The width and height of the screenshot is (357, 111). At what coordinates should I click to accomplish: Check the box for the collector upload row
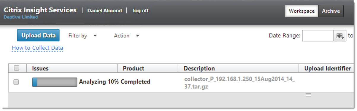coord(16,82)
